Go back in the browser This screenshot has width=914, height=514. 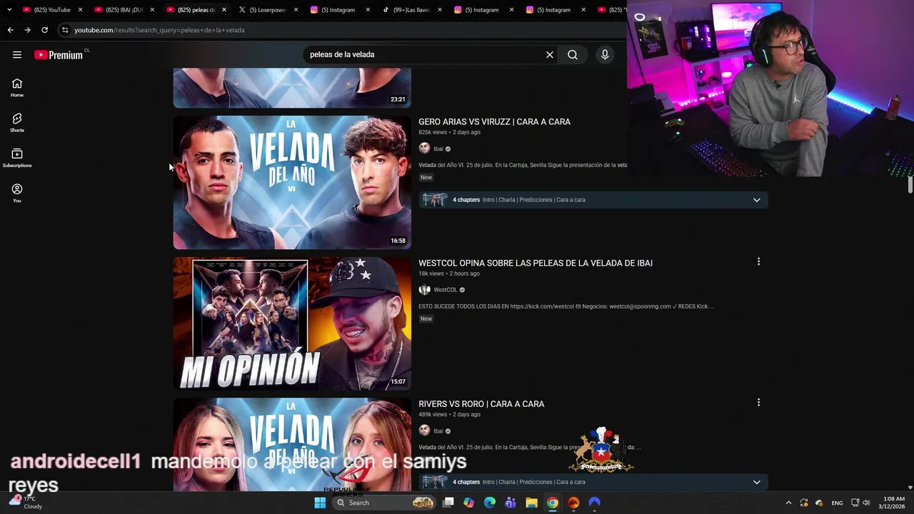10,30
